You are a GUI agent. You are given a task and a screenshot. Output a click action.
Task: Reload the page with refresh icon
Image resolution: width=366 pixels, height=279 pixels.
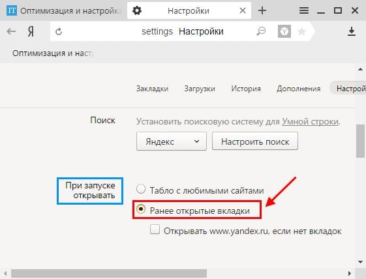pos(59,31)
